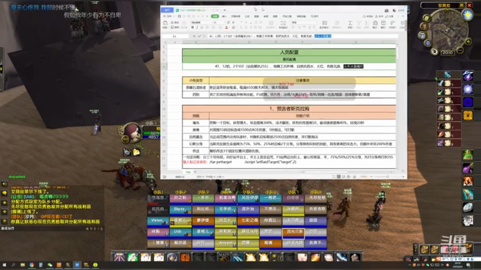
Task: Open the font name dropdown
Action: [200, 23]
